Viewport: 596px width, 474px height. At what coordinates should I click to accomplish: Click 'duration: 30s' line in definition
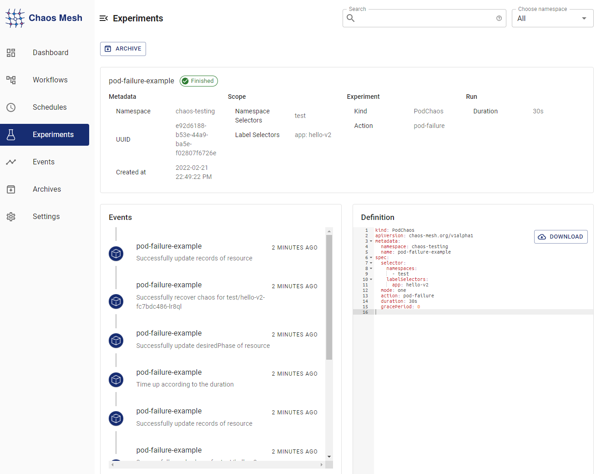[399, 301]
